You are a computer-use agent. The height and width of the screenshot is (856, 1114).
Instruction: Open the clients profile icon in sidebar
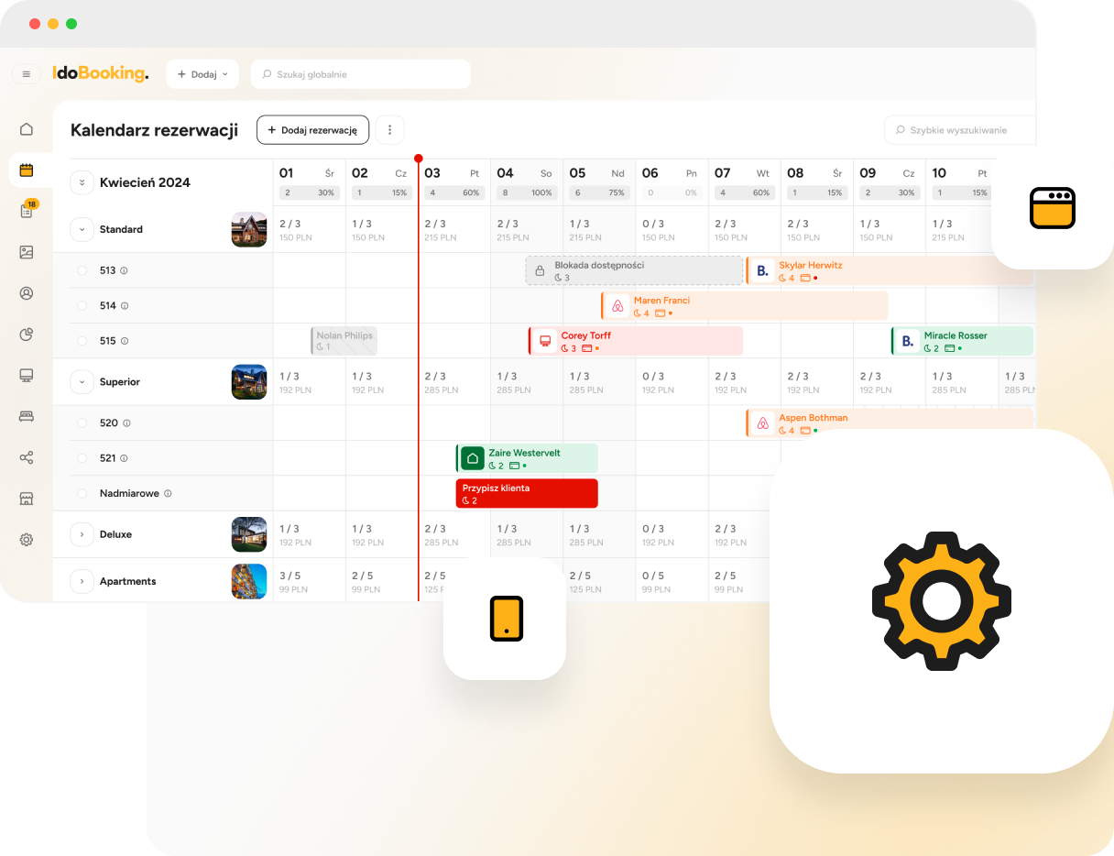pyautogui.click(x=27, y=293)
